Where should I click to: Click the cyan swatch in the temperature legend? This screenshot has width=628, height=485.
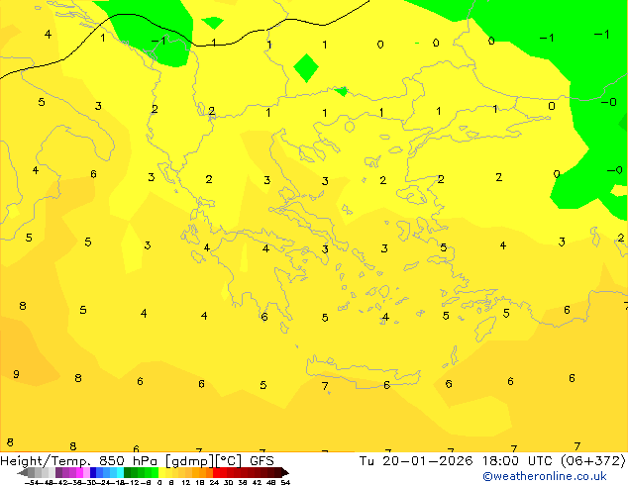coord(120,472)
